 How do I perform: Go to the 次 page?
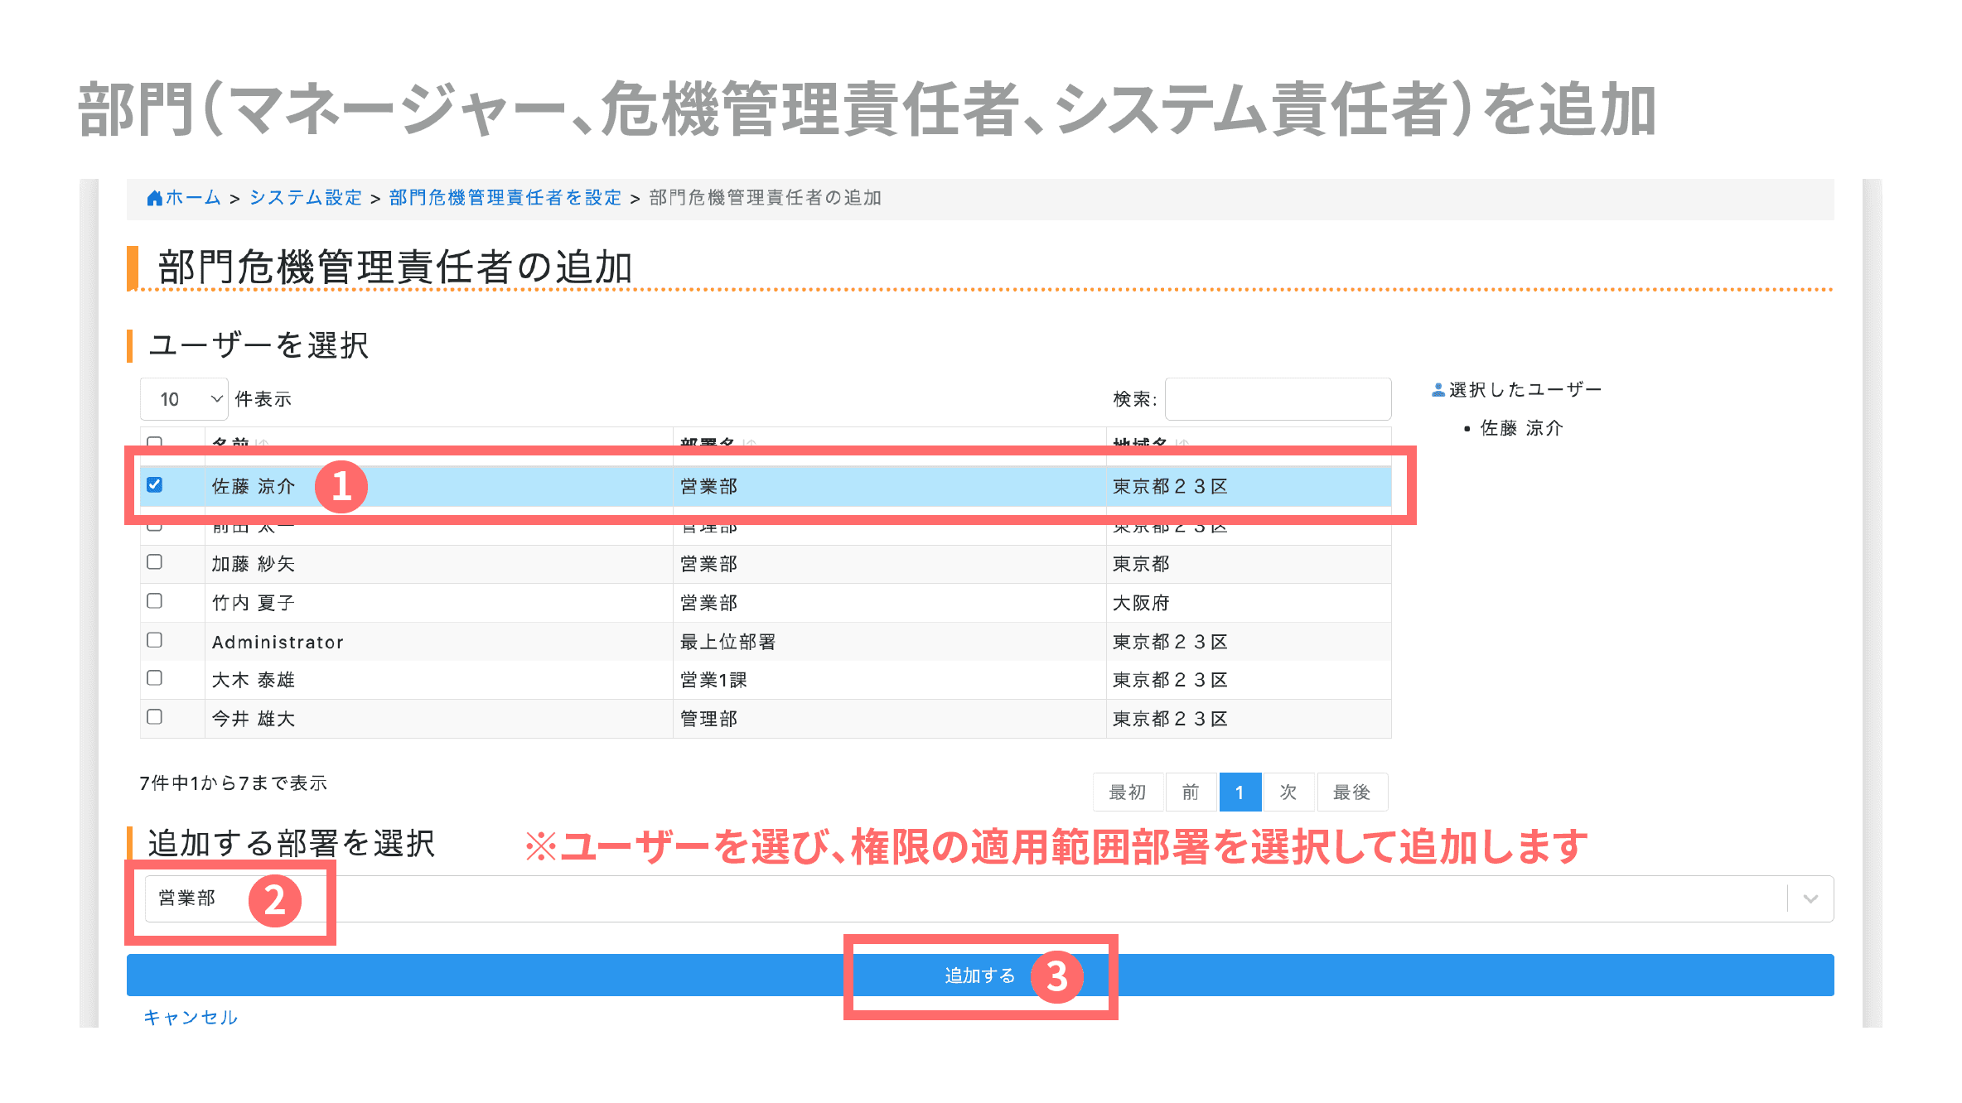pyautogui.click(x=1287, y=792)
